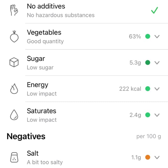The width and height of the screenshot is (168, 168).
Task: Tap the Vegetables beet icon
Action: tap(14, 36)
